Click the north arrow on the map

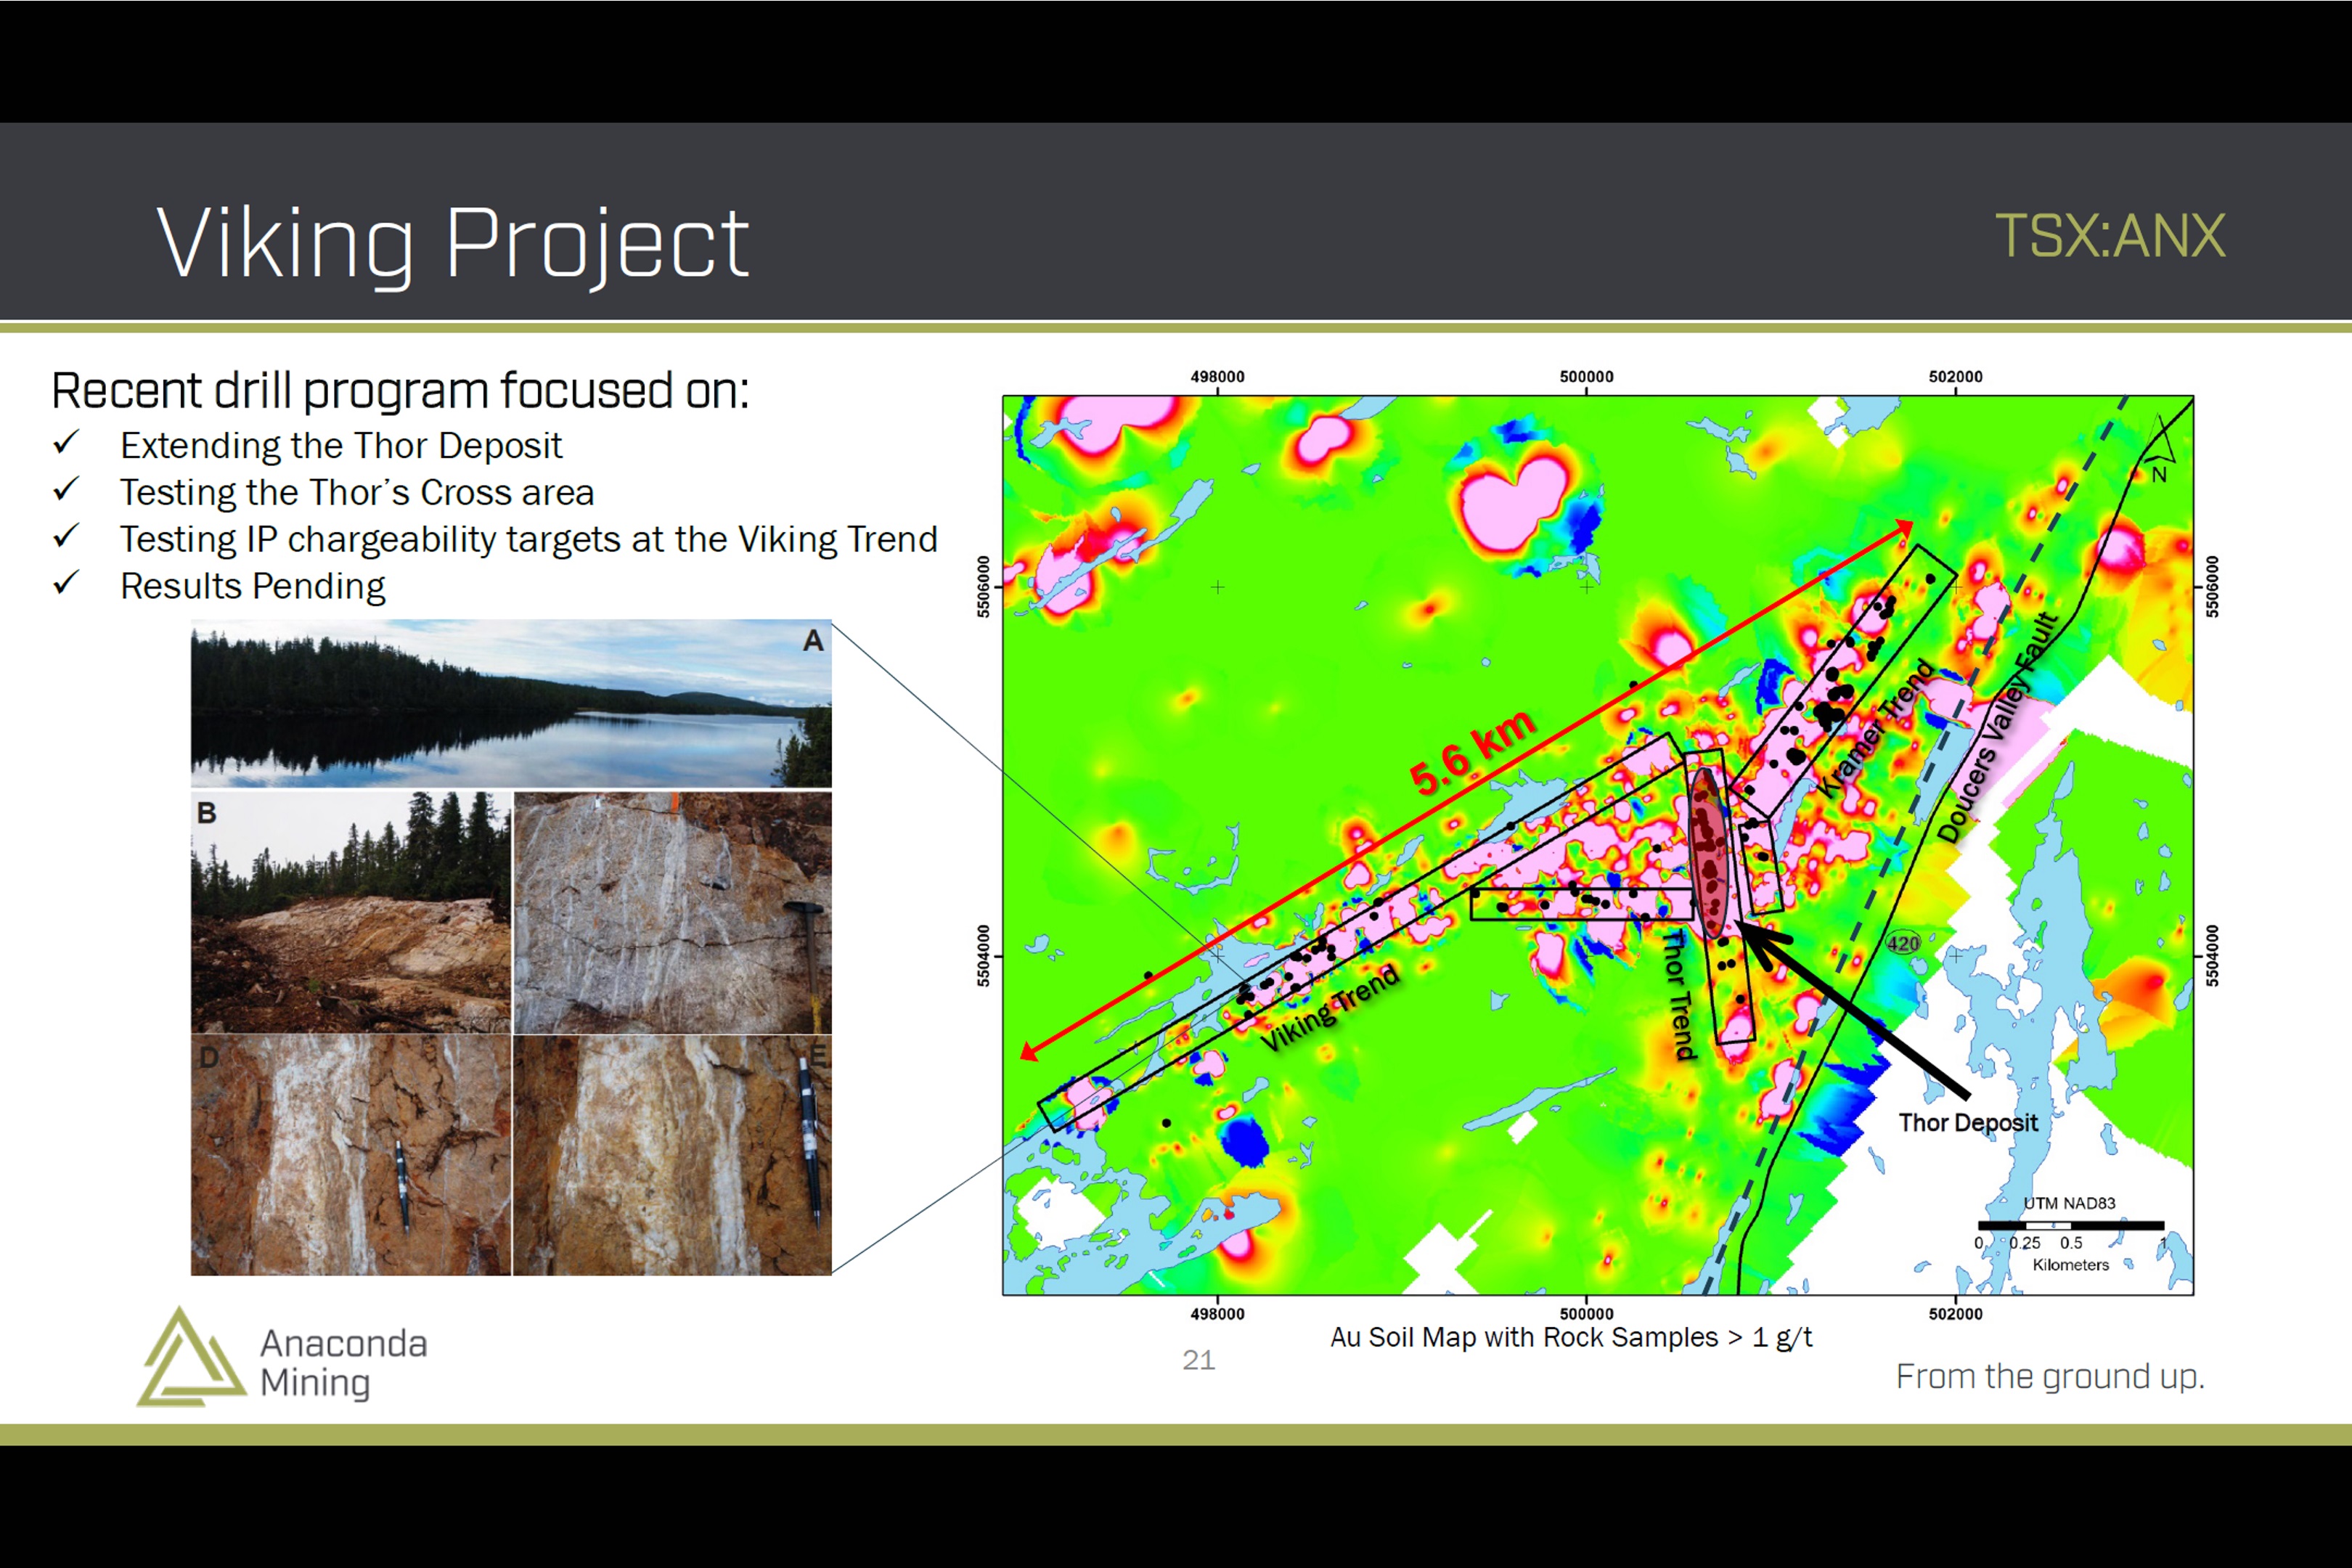click(x=2161, y=451)
